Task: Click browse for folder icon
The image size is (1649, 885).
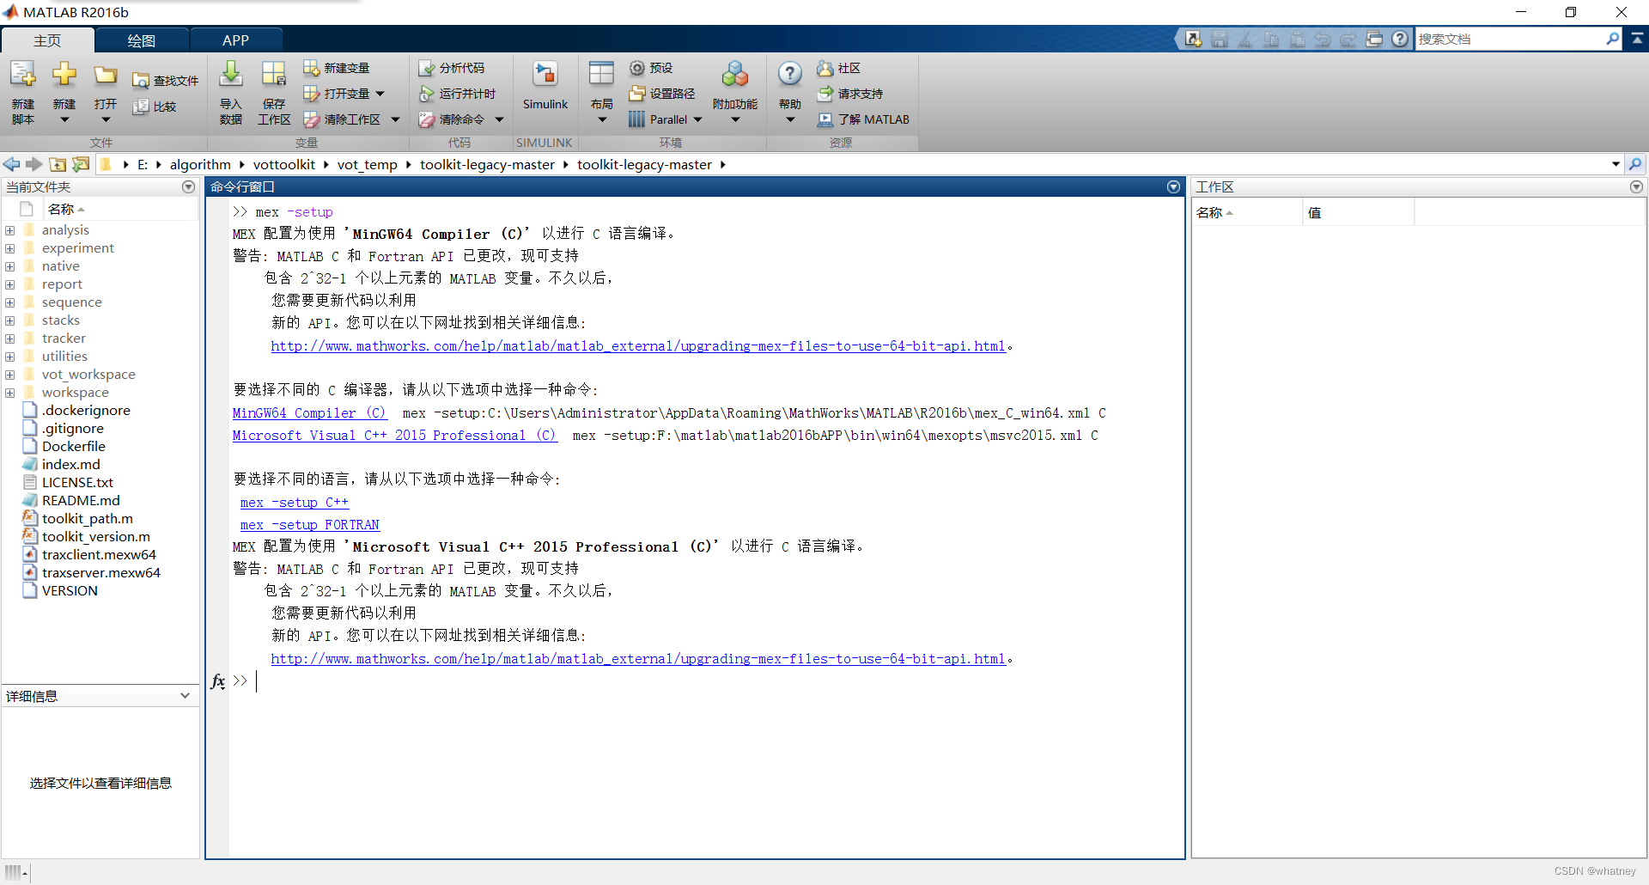Action: coord(81,164)
